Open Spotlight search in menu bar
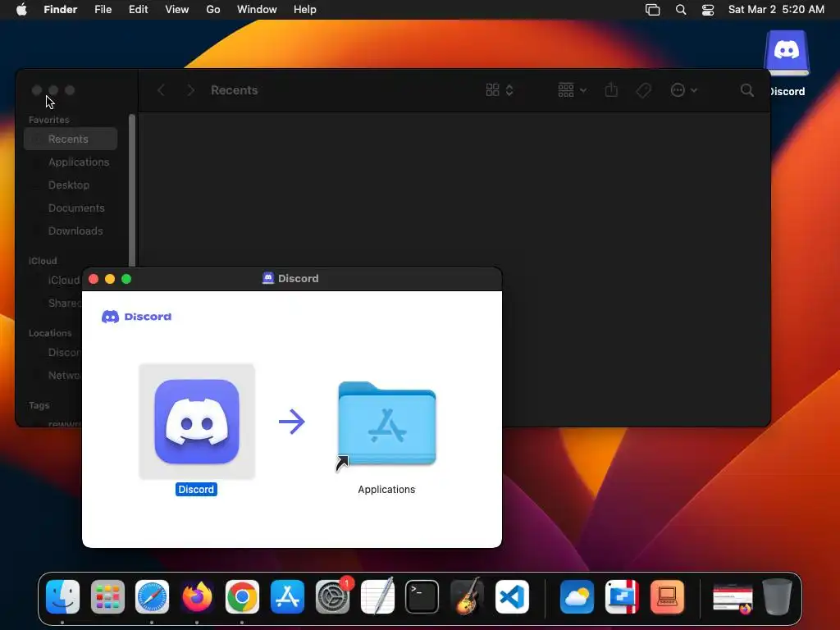Viewport: 840px width, 630px height. (x=680, y=10)
